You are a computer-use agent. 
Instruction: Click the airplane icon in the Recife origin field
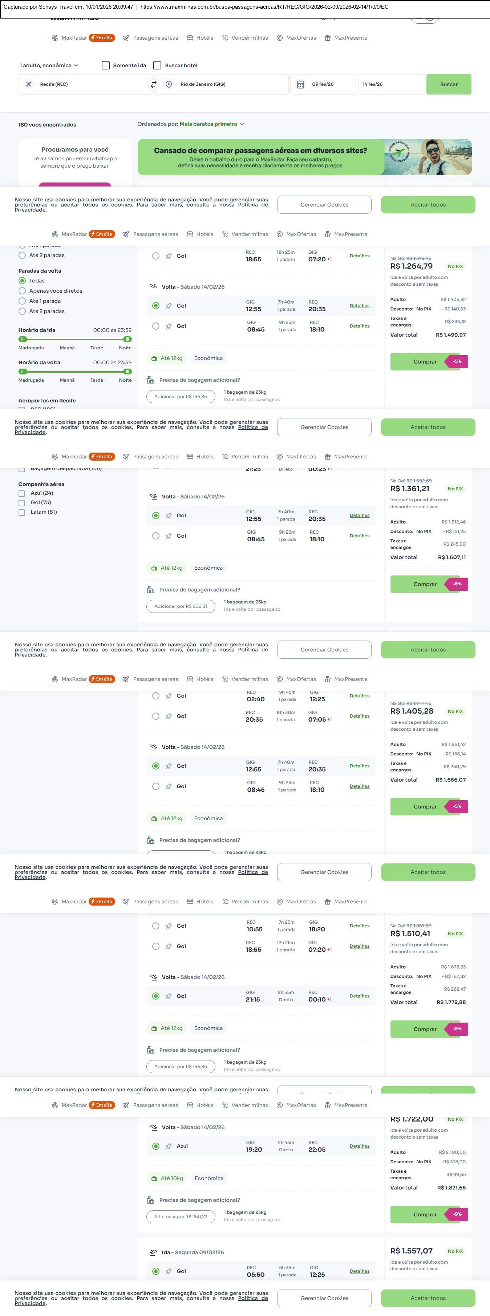[x=29, y=84]
